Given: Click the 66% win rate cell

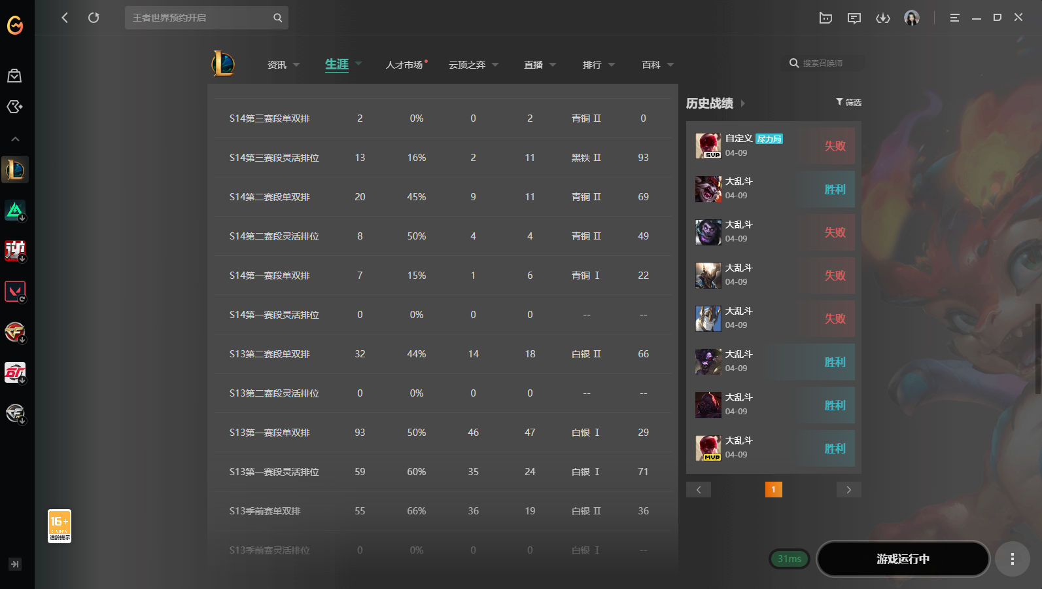Looking at the screenshot, I should tap(417, 511).
